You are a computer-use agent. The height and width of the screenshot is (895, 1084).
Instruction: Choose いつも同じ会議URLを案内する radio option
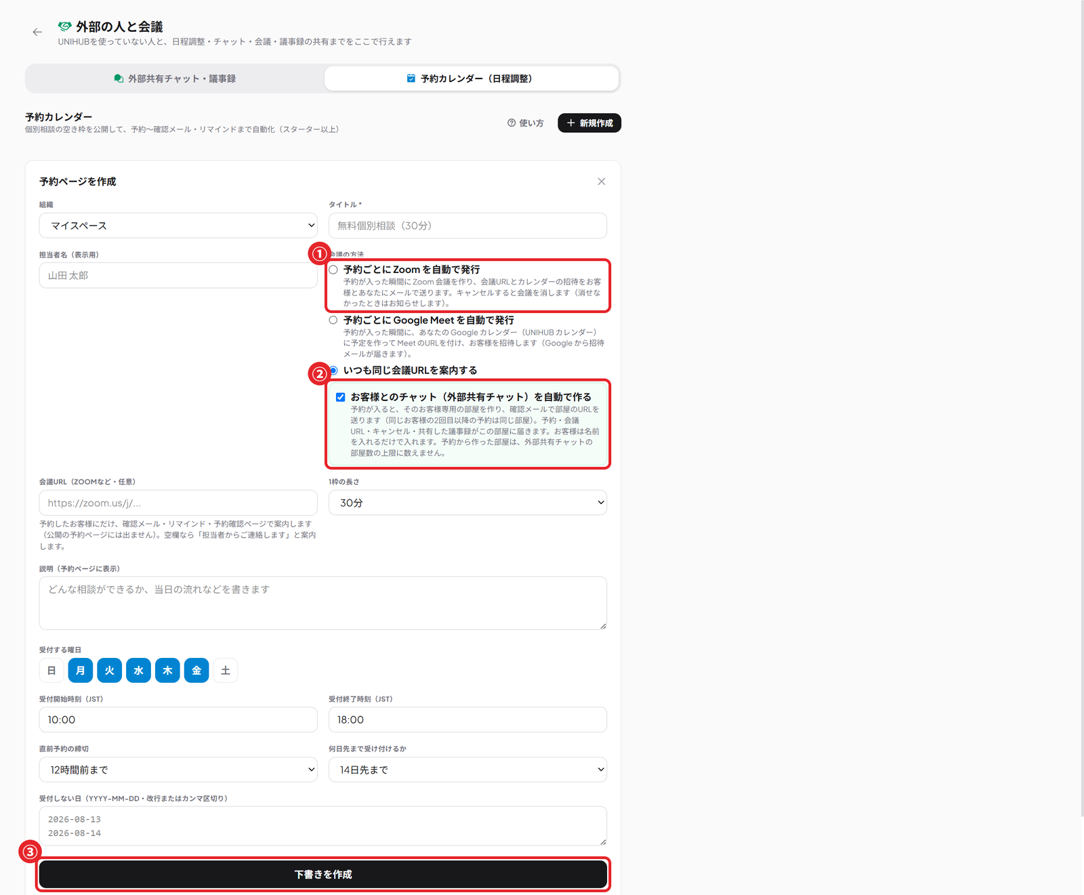[x=333, y=371]
